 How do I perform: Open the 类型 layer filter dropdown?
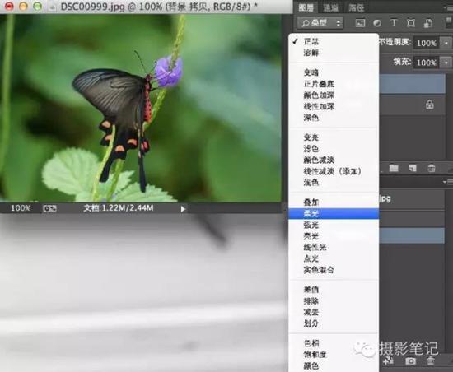[320, 23]
